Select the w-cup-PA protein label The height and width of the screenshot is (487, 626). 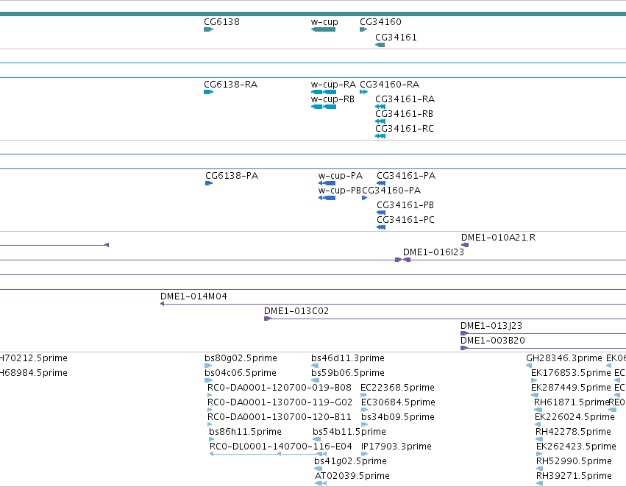click(341, 176)
